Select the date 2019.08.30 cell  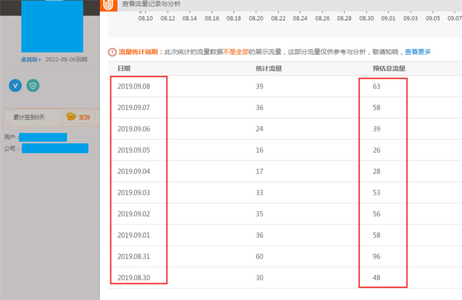point(134,278)
